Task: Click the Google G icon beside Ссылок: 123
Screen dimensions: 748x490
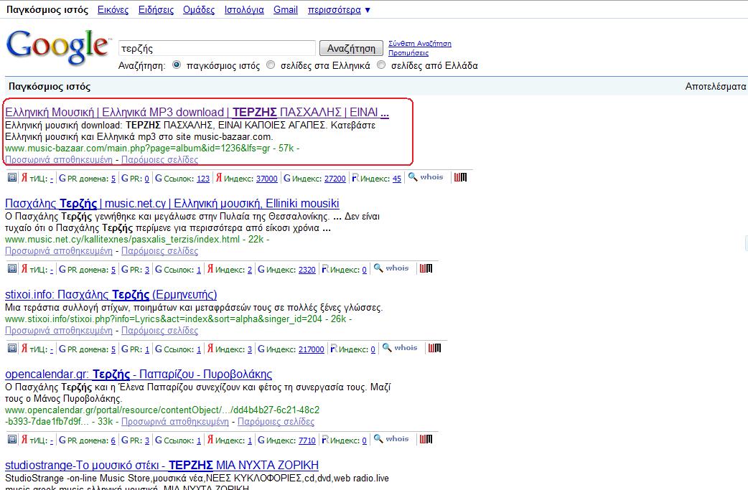Action: pyautogui.click(x=159, y=178)
